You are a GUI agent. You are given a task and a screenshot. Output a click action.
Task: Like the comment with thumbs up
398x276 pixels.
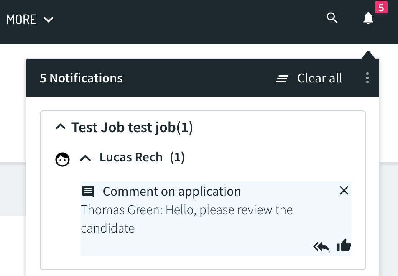tap(344, 245)
